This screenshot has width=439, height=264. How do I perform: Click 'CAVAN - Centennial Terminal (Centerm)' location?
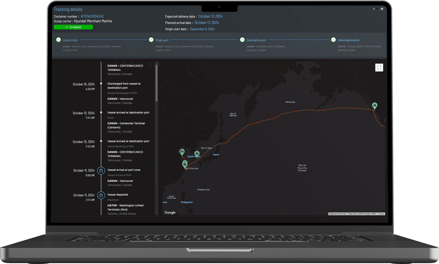[x=126, y=125]
